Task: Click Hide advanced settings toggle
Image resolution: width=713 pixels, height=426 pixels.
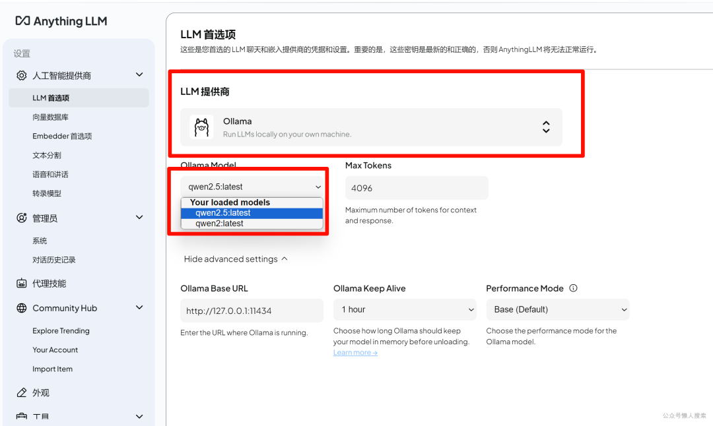Action: [236, 259]
